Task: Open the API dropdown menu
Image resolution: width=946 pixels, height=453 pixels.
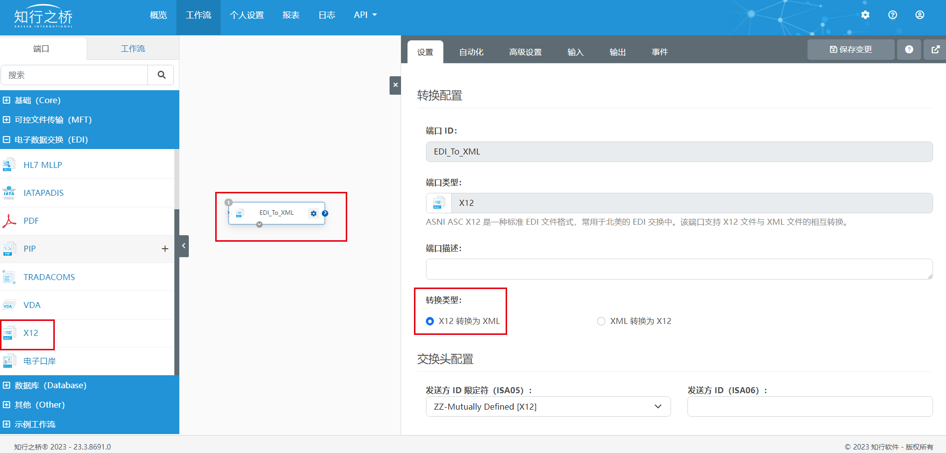Action: pos(365,15)
